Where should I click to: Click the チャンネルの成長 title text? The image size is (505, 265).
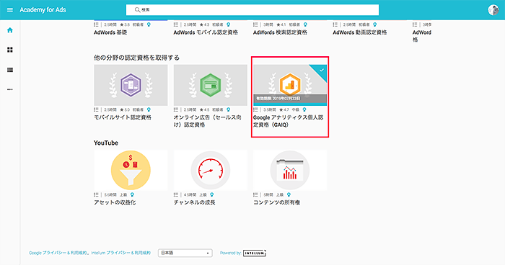pos(195,202)
